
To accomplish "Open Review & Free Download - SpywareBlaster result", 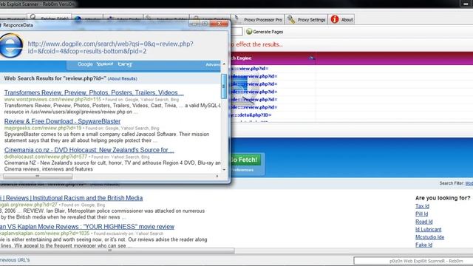I will (x=62, y=121).
